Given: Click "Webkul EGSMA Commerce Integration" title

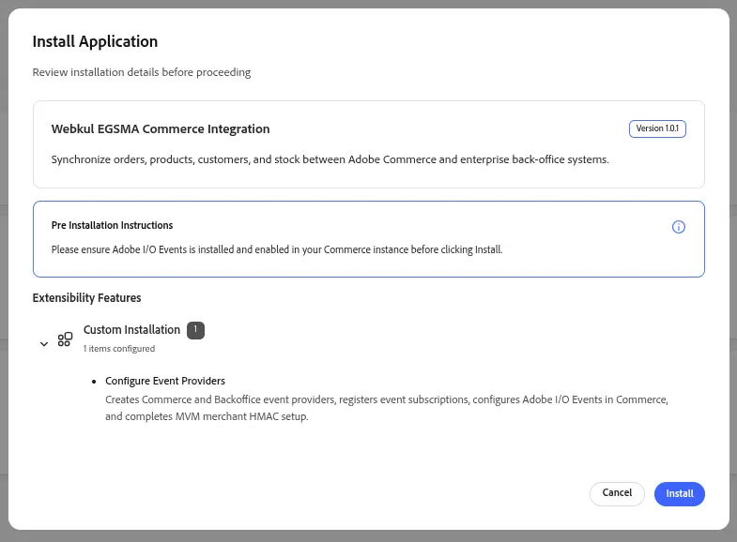Looking at the screenshot, I should click(x=161, y=129).
